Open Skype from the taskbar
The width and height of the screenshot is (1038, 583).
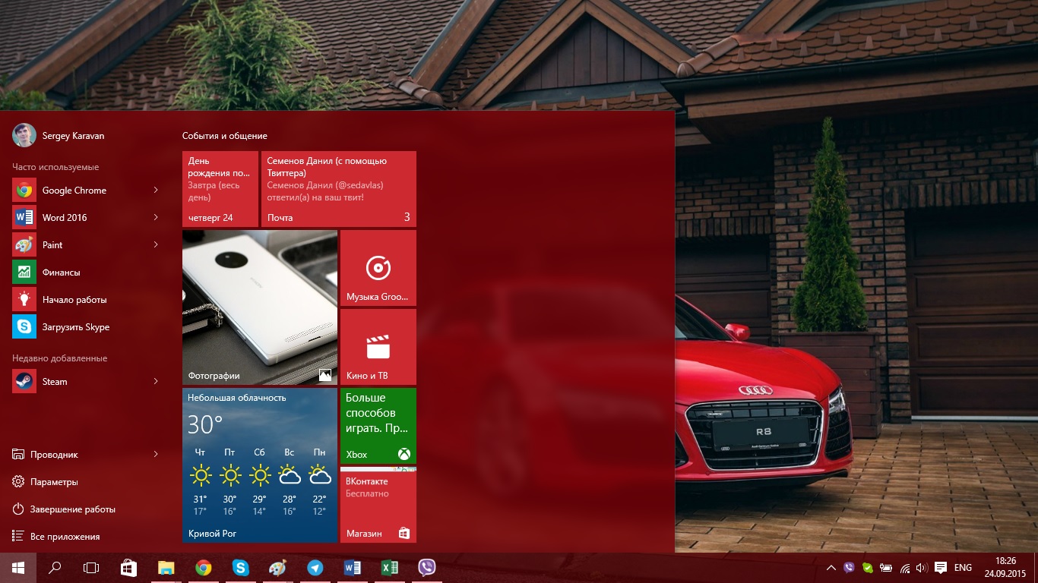pos(241,568)
